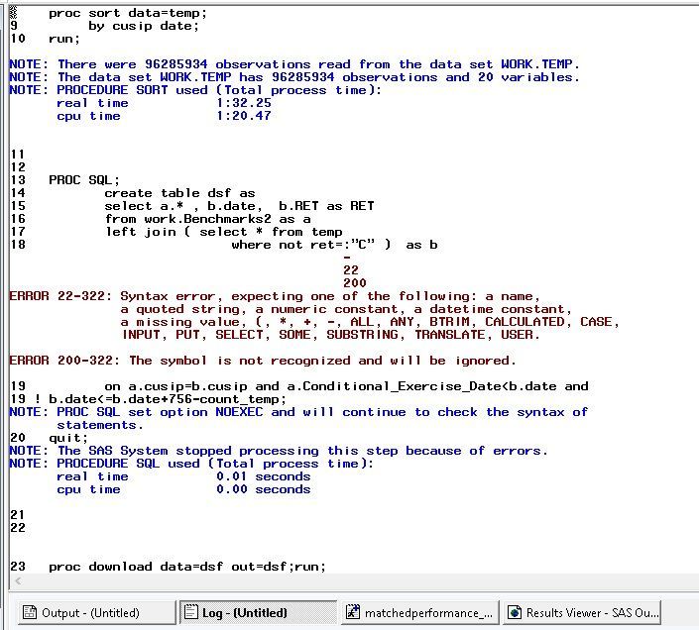Click the 'PROCEDURE SQL used' note line
This screenshot has width=699, height=630.
(191, 464)
